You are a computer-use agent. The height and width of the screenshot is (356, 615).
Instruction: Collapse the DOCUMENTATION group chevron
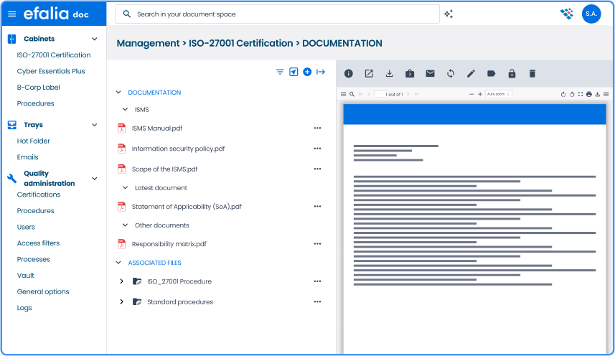118,92
